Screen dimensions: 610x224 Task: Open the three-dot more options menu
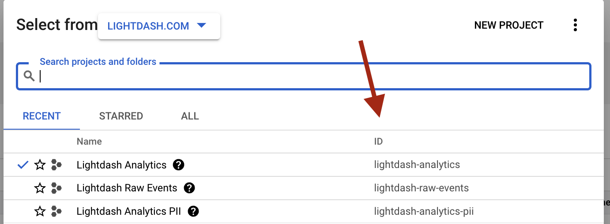coord(575,25)
